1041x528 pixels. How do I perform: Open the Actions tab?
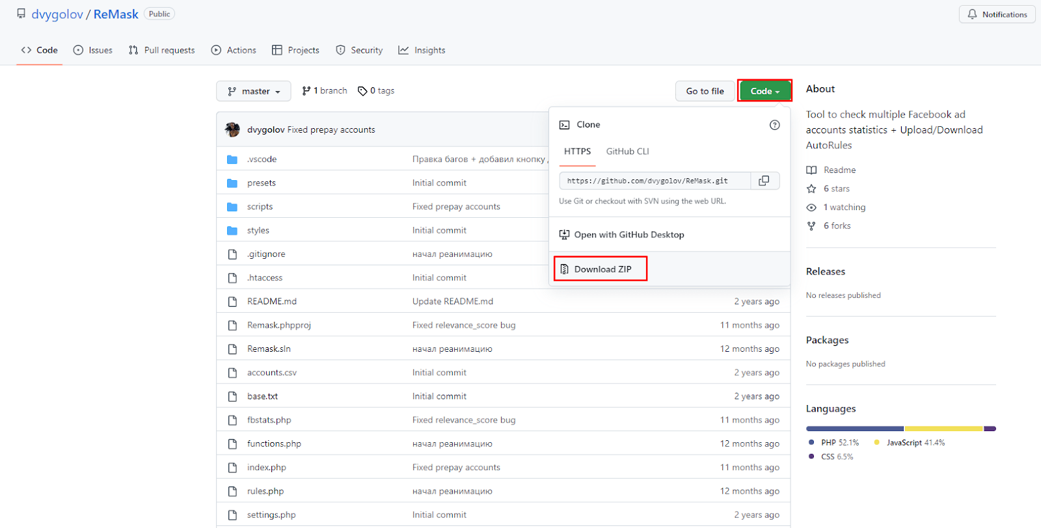tap(234, 50)
